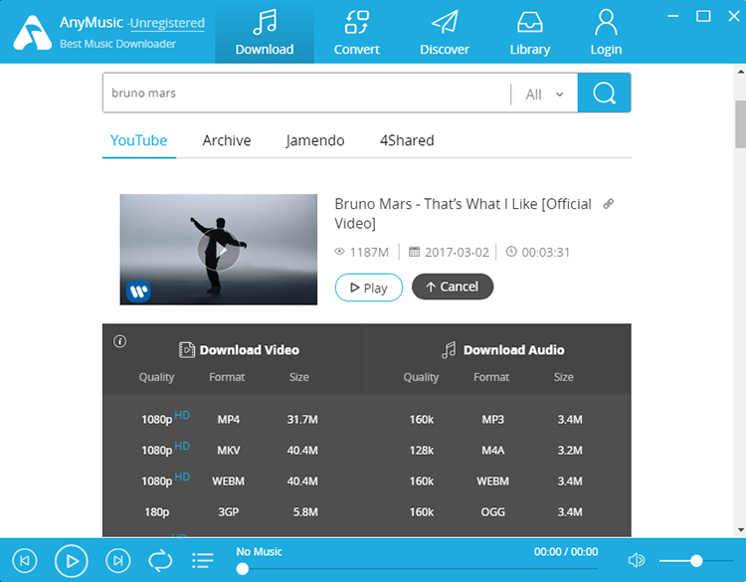Screen dimensions: 746x582
Task: Click the playback progress slider handle
Action: [242, 569]
